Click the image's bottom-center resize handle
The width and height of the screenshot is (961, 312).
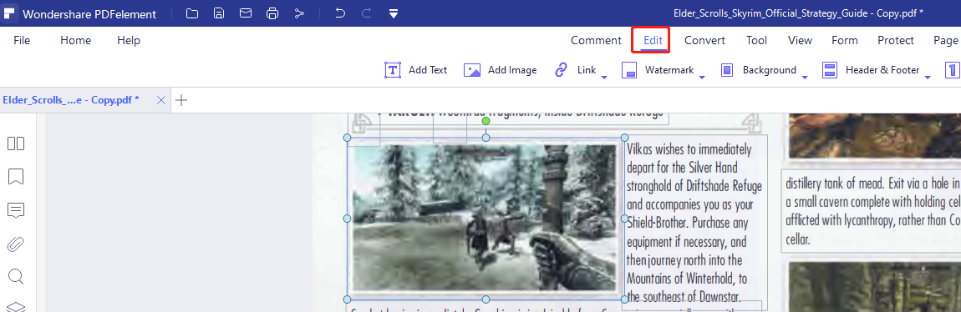click(486, 299)
